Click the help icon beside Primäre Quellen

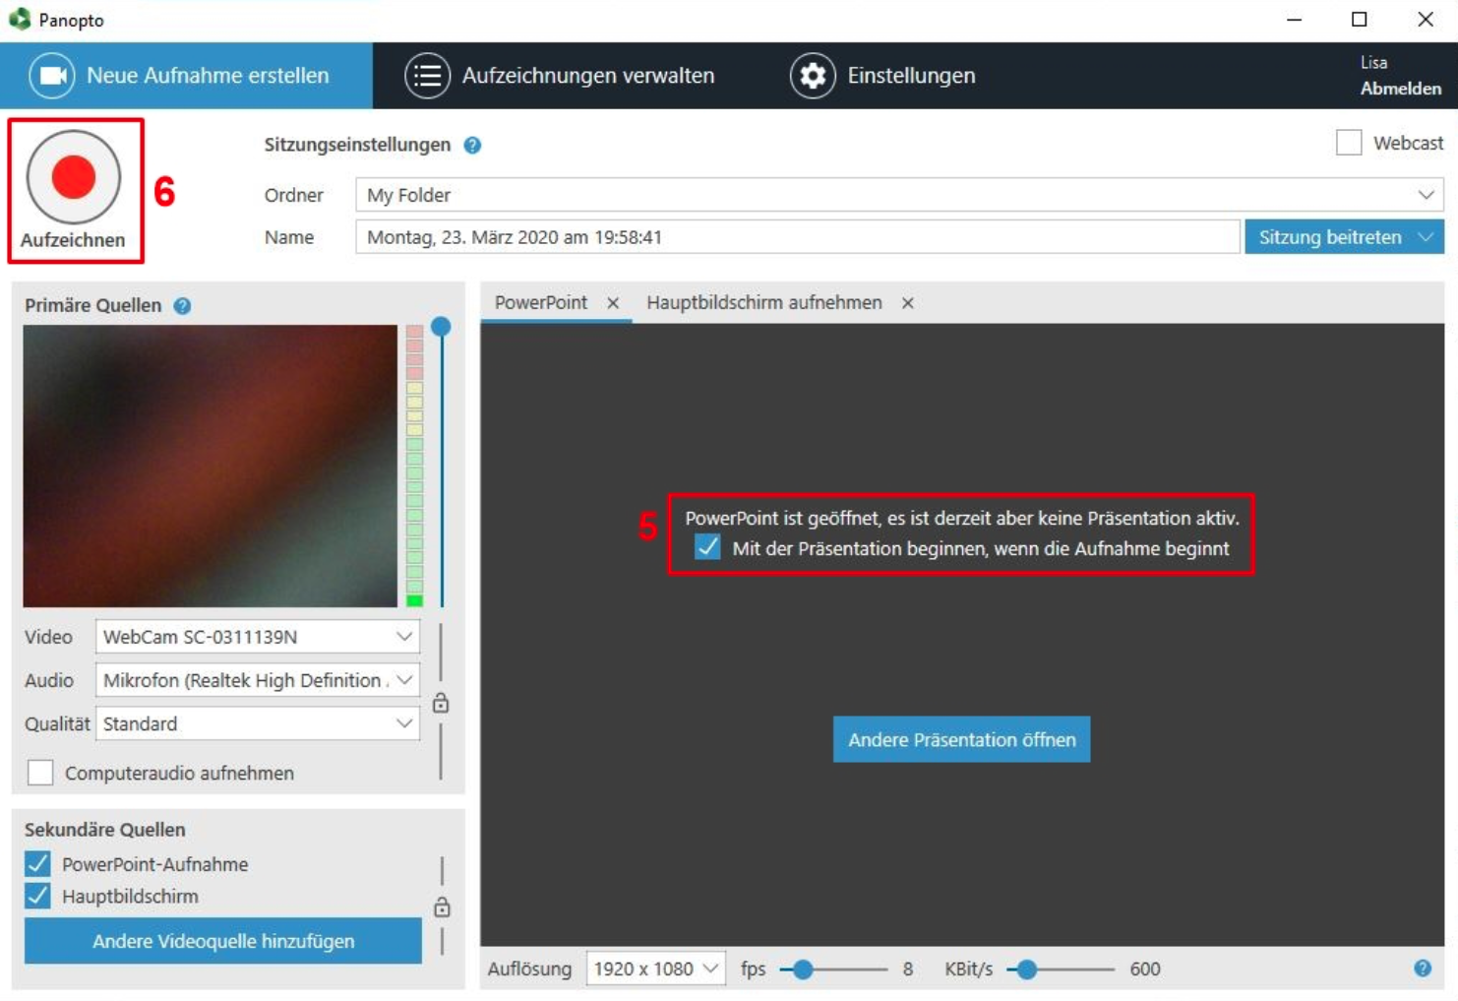(x=182, y=306)
